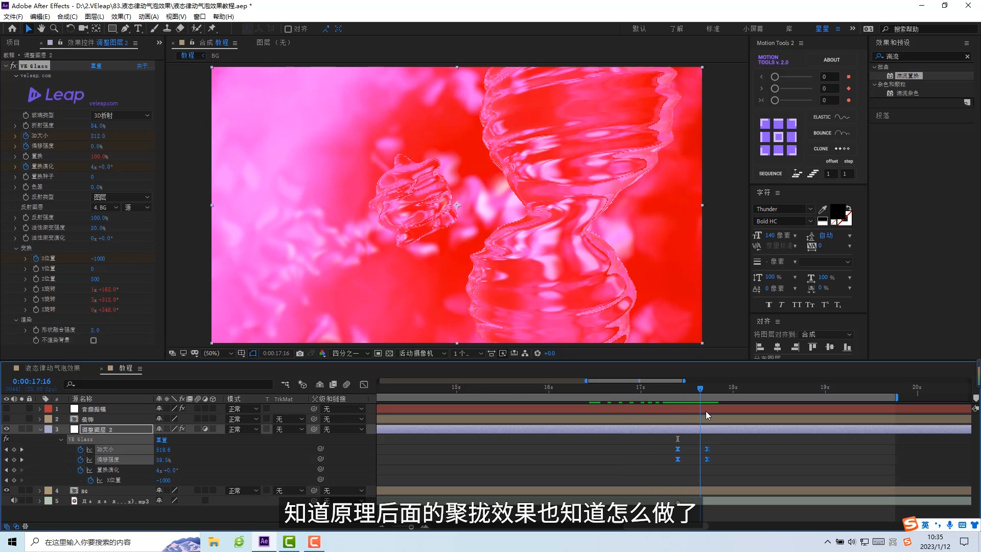Collapse the 变换 section in effect controls
This screenshot has width=981, height=552.
pos(16,248)
